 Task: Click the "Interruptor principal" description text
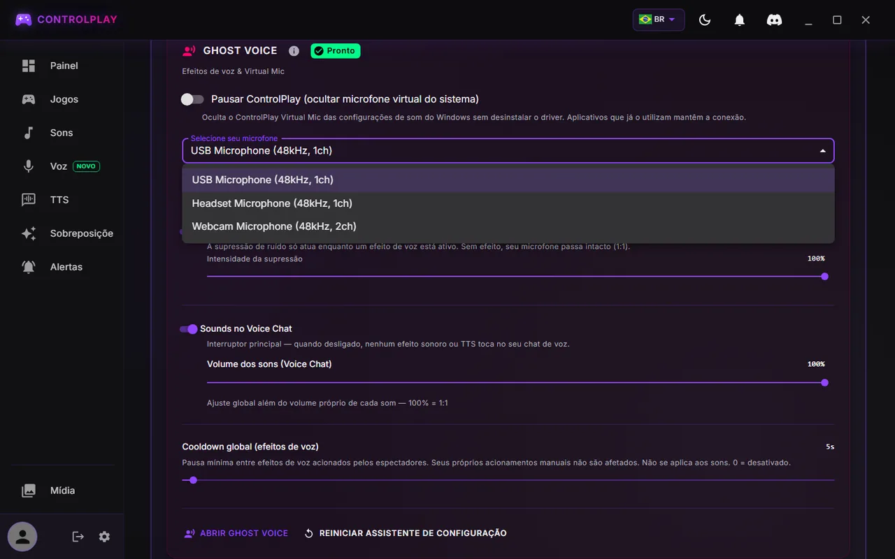point(388,344)
